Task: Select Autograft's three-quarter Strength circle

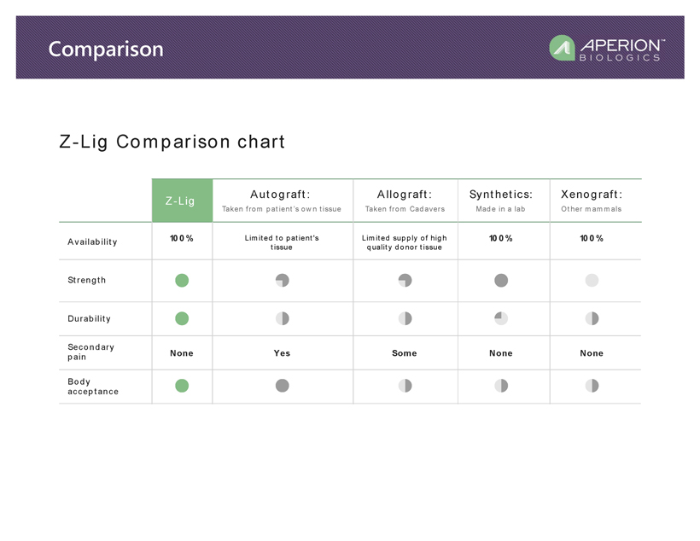Action: tap(283, 280)
